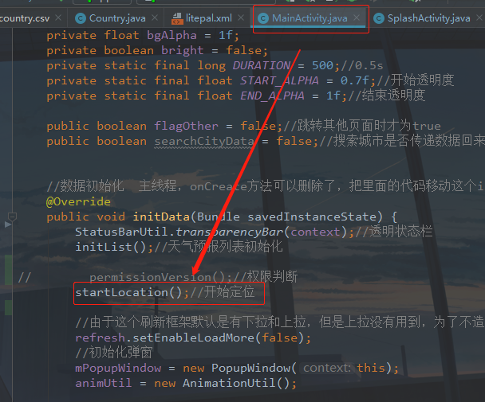Click the initList() call
The height and width of the screenshot is (402, 485).
[111, 247]
